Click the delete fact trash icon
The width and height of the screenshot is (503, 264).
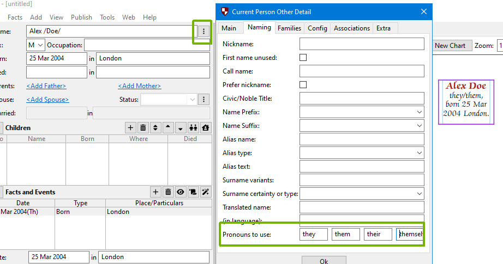point(168,192)
